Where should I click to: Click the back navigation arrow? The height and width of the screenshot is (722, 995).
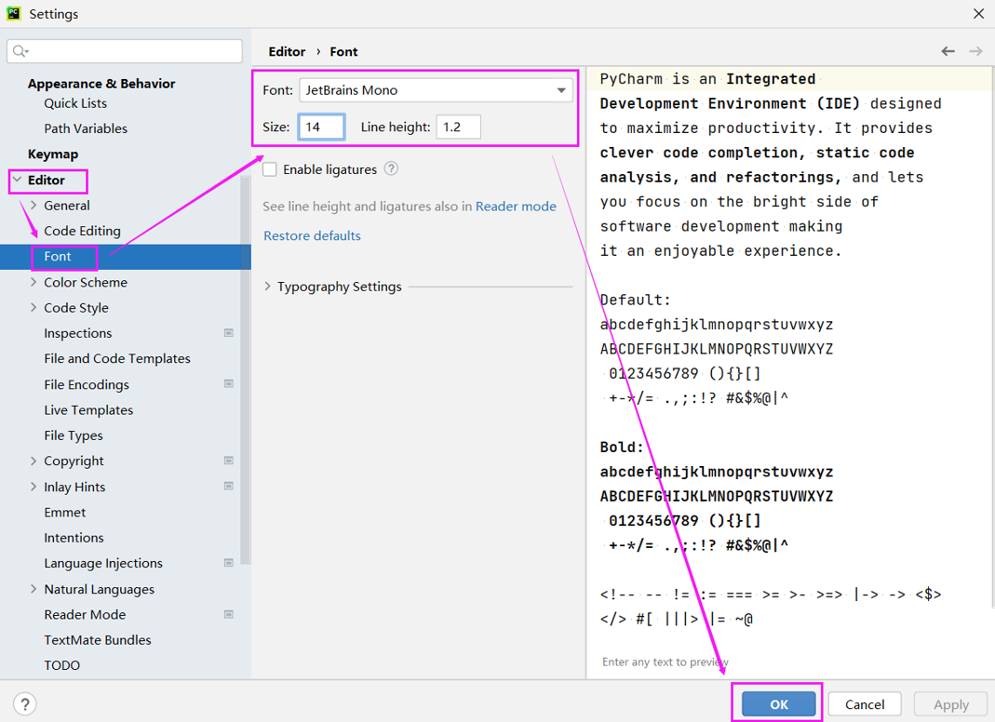948,51
